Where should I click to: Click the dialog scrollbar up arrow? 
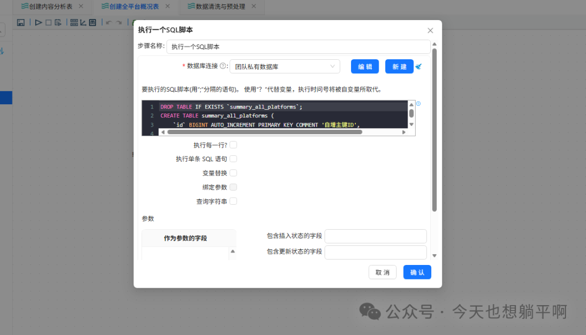point(434,44)
